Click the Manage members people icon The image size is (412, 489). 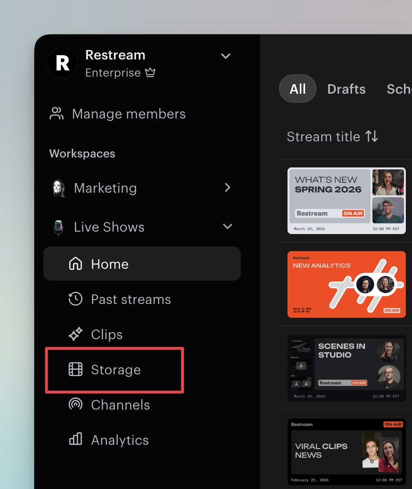click(x=57, y=114)
